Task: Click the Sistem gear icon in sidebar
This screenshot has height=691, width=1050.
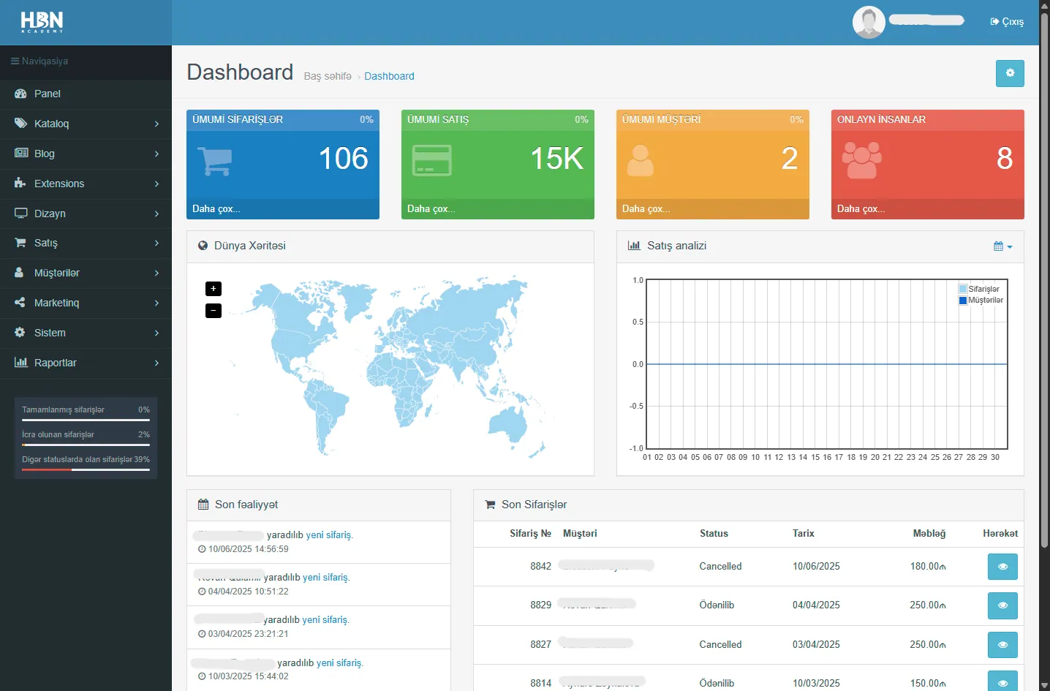Action: [20, 333]
